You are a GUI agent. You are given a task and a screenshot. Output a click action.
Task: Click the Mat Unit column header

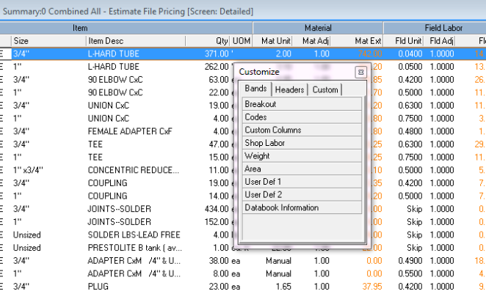[x=273, y=41]
